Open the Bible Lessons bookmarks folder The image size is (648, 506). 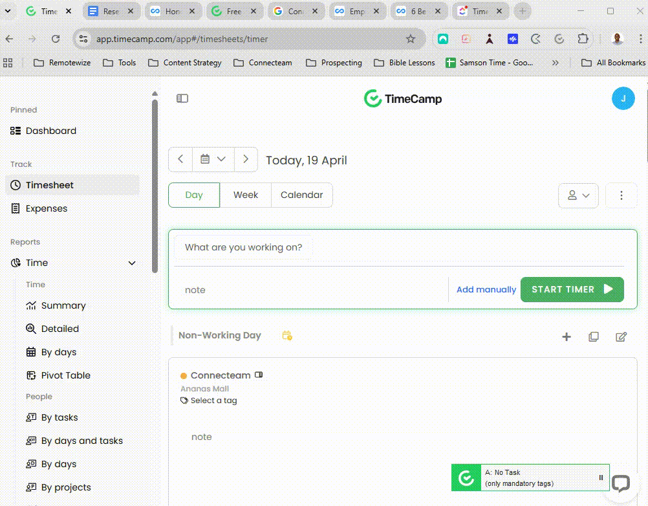click(404, 62)
